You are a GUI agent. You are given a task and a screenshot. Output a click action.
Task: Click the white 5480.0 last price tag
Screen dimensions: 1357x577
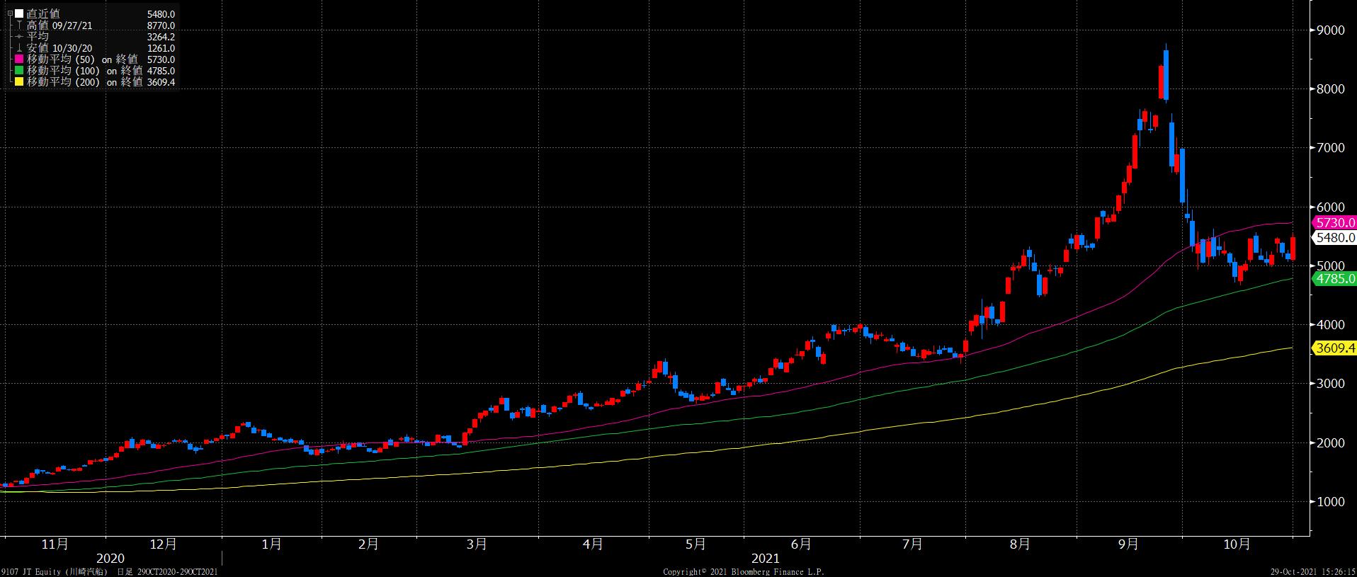(x=1336, y=238)
